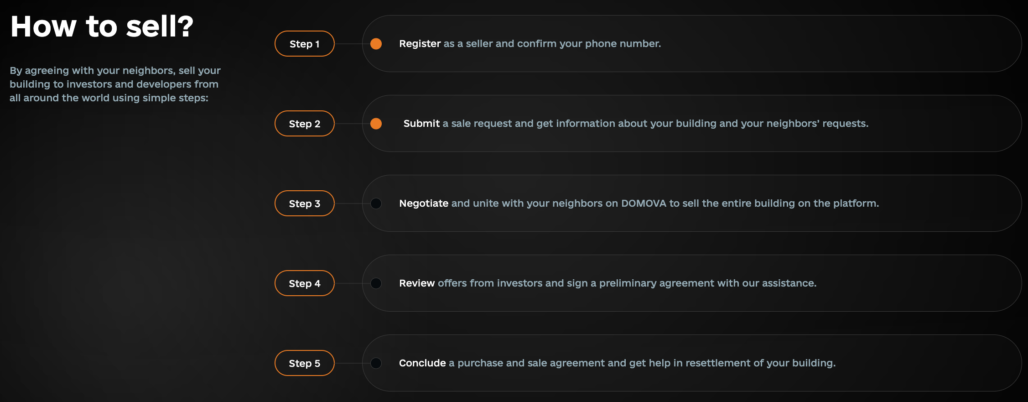Click the Step 1 pill button
1028x402 pixels.
(305, 44)
